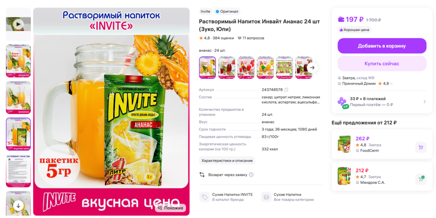Viewport: 436px width, 218px height.
Task: Expand seller Пряничный Домик rating chevron
Action: click(x=391, y=83)
